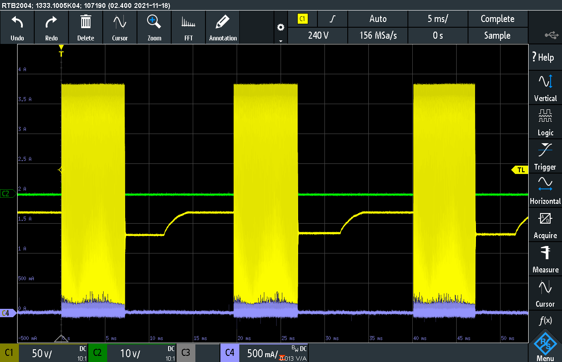Open the Measure menu
This screenshot has height=362, width=562.
[x=545, y=259]
